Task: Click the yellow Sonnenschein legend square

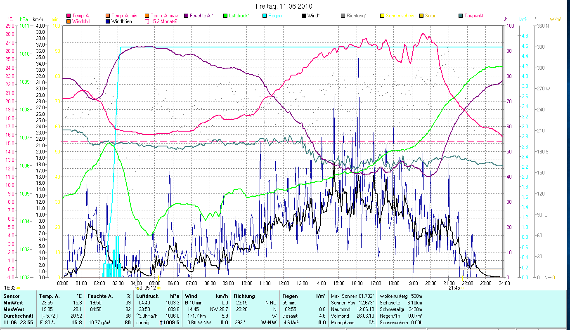Action: click(382, 16)
